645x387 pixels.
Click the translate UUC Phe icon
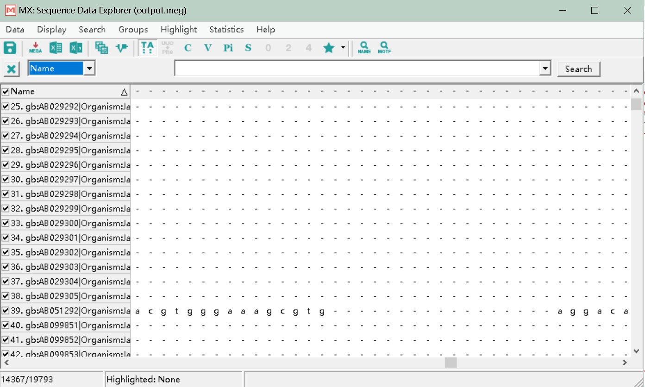click(x=168, y=48)
